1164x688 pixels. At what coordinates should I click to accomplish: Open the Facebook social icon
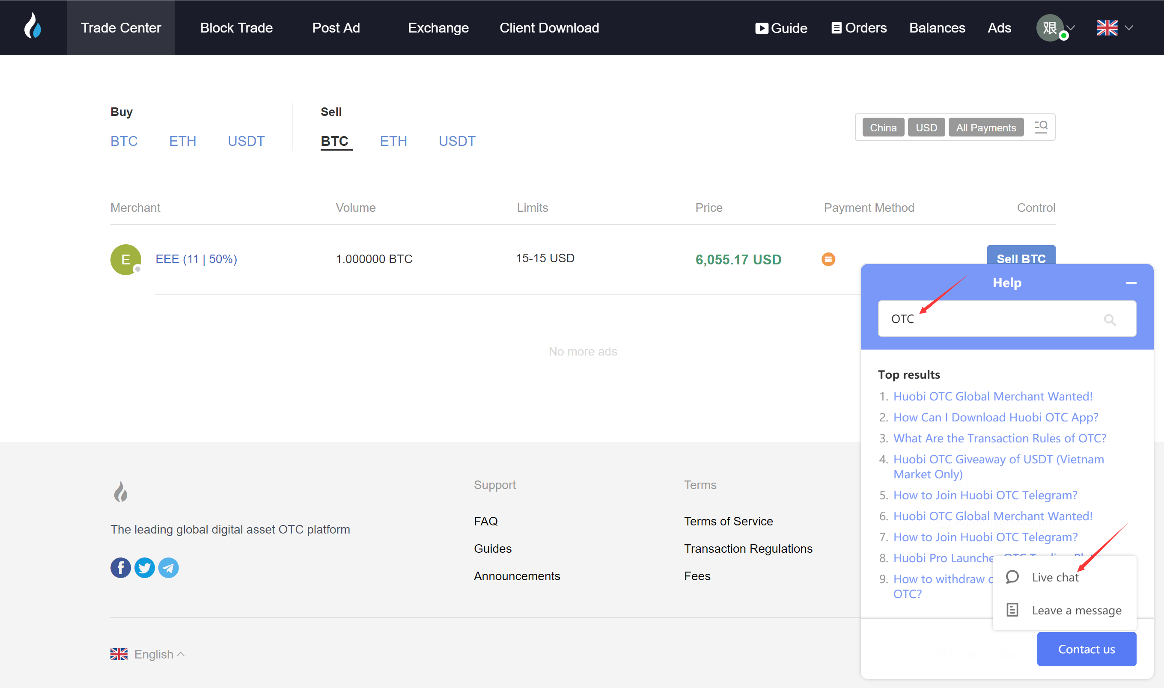121,567
